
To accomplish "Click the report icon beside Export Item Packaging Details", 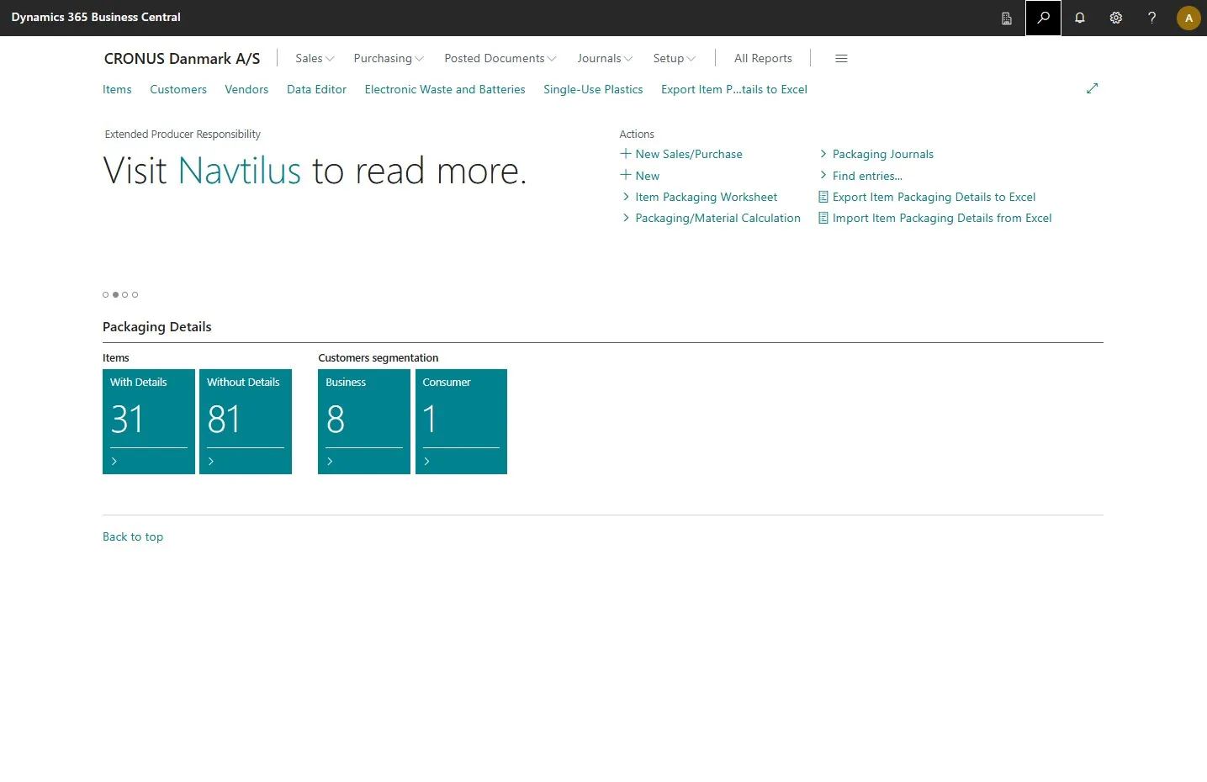I will pos(823,197).
